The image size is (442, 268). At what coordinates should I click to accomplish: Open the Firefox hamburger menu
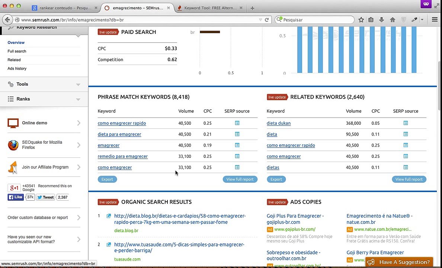coord(435,20)
